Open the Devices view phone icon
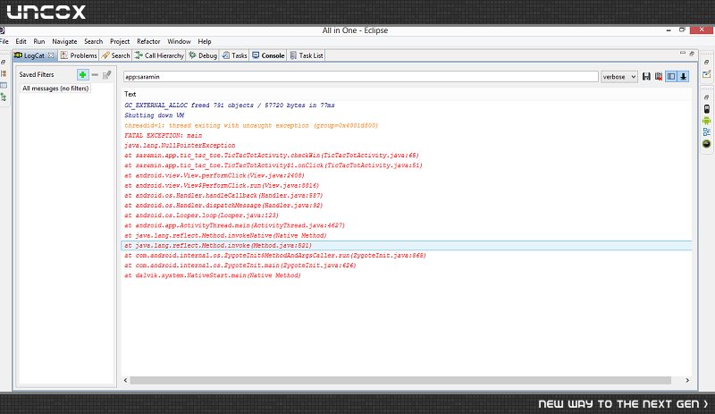Screen dimensions: 715x414 [x=706, y=109]
